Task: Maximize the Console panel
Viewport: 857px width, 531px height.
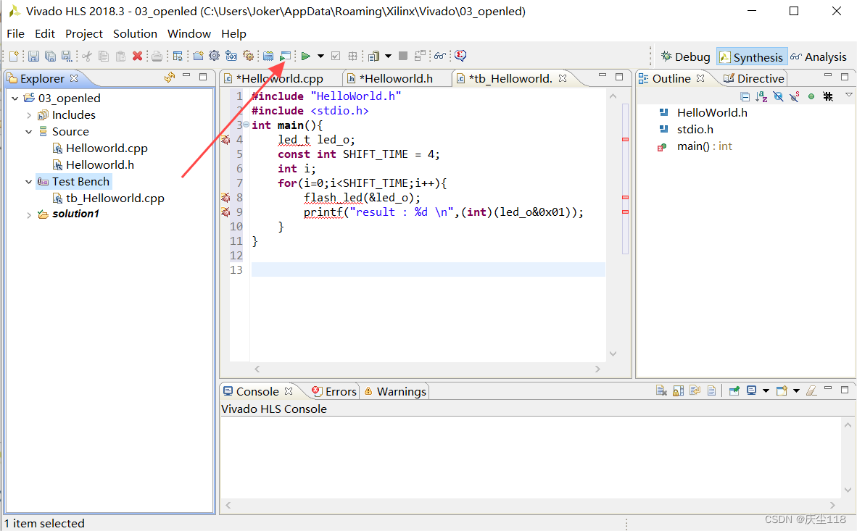Action: 845,390
